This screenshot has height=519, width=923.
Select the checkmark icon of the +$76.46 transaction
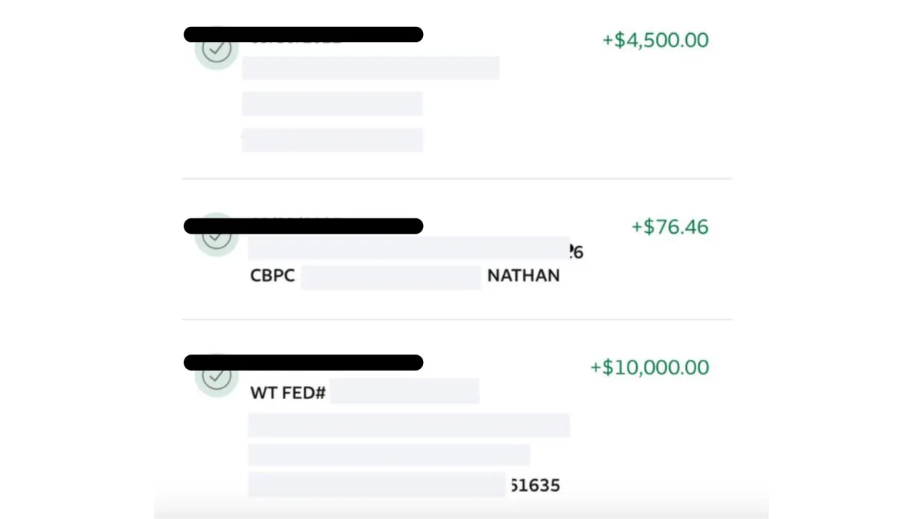pos(216,235)
